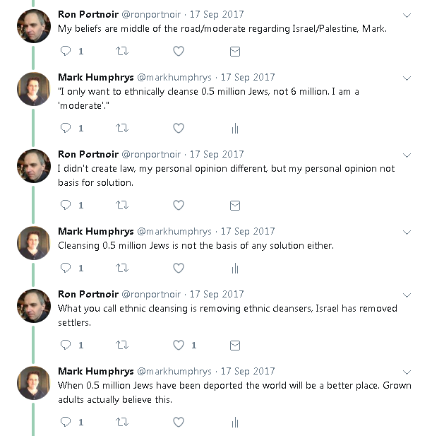The height and width of the screenshot is (436, 432).
Task: Open @markhumphrys handle link on 'Grown adults' tweet
Action: (173, 372)
